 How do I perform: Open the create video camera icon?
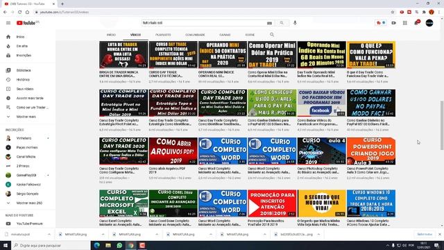point(394,23)
